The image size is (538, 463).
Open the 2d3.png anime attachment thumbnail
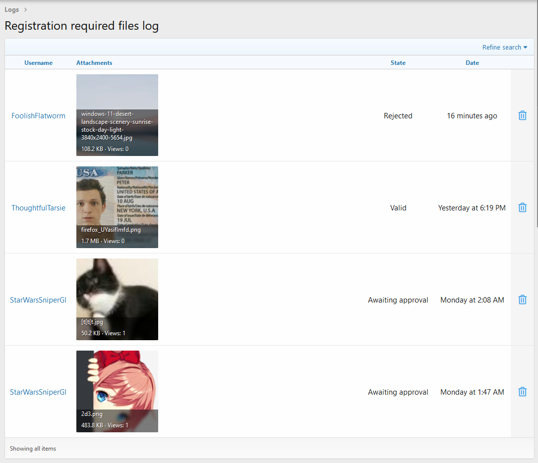pyautogui.click(x=117, y=391)
